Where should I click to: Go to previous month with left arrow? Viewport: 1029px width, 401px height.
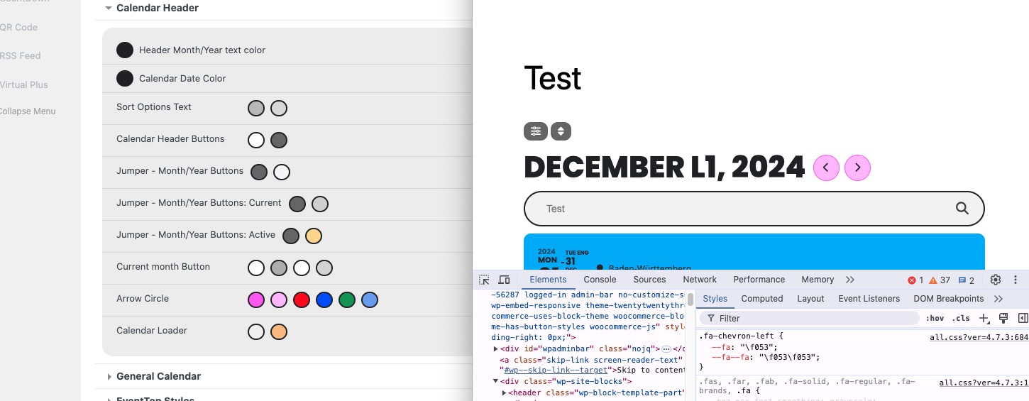pyautogui.click(x=826, y=167)
